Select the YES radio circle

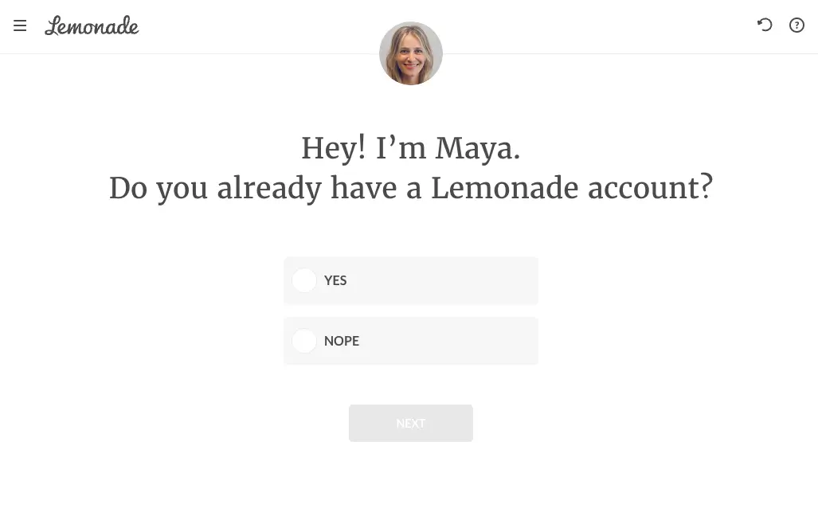304,280
